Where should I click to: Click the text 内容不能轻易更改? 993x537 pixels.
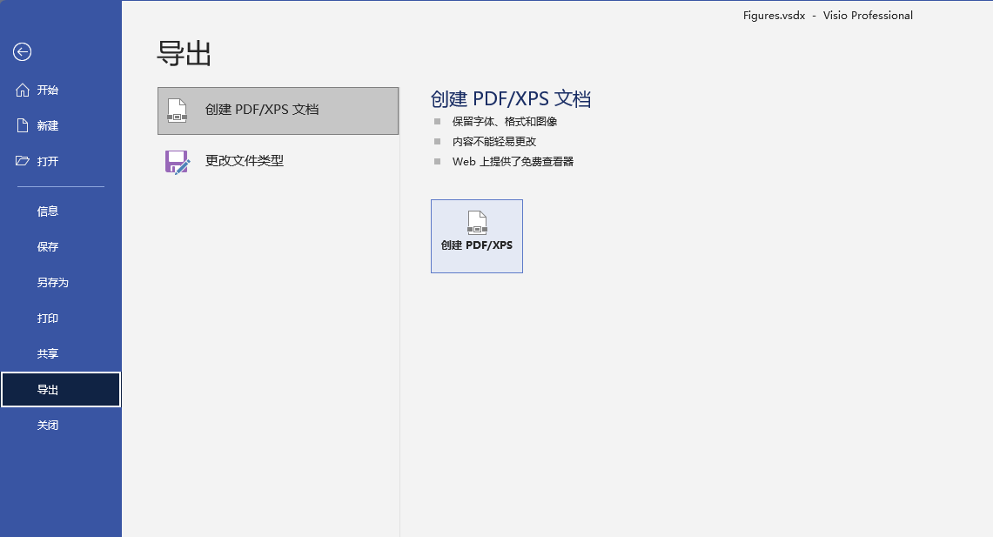coord(494,142)
